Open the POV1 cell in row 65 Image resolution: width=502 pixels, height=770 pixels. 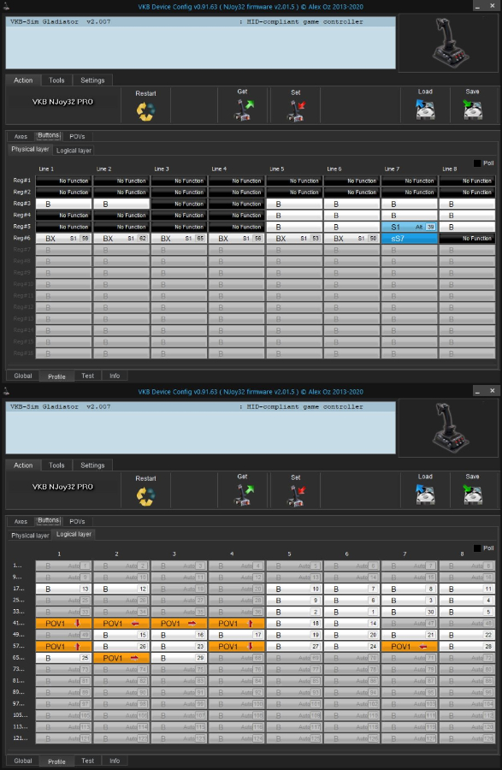pyautogui.click(x=121, y=658)
